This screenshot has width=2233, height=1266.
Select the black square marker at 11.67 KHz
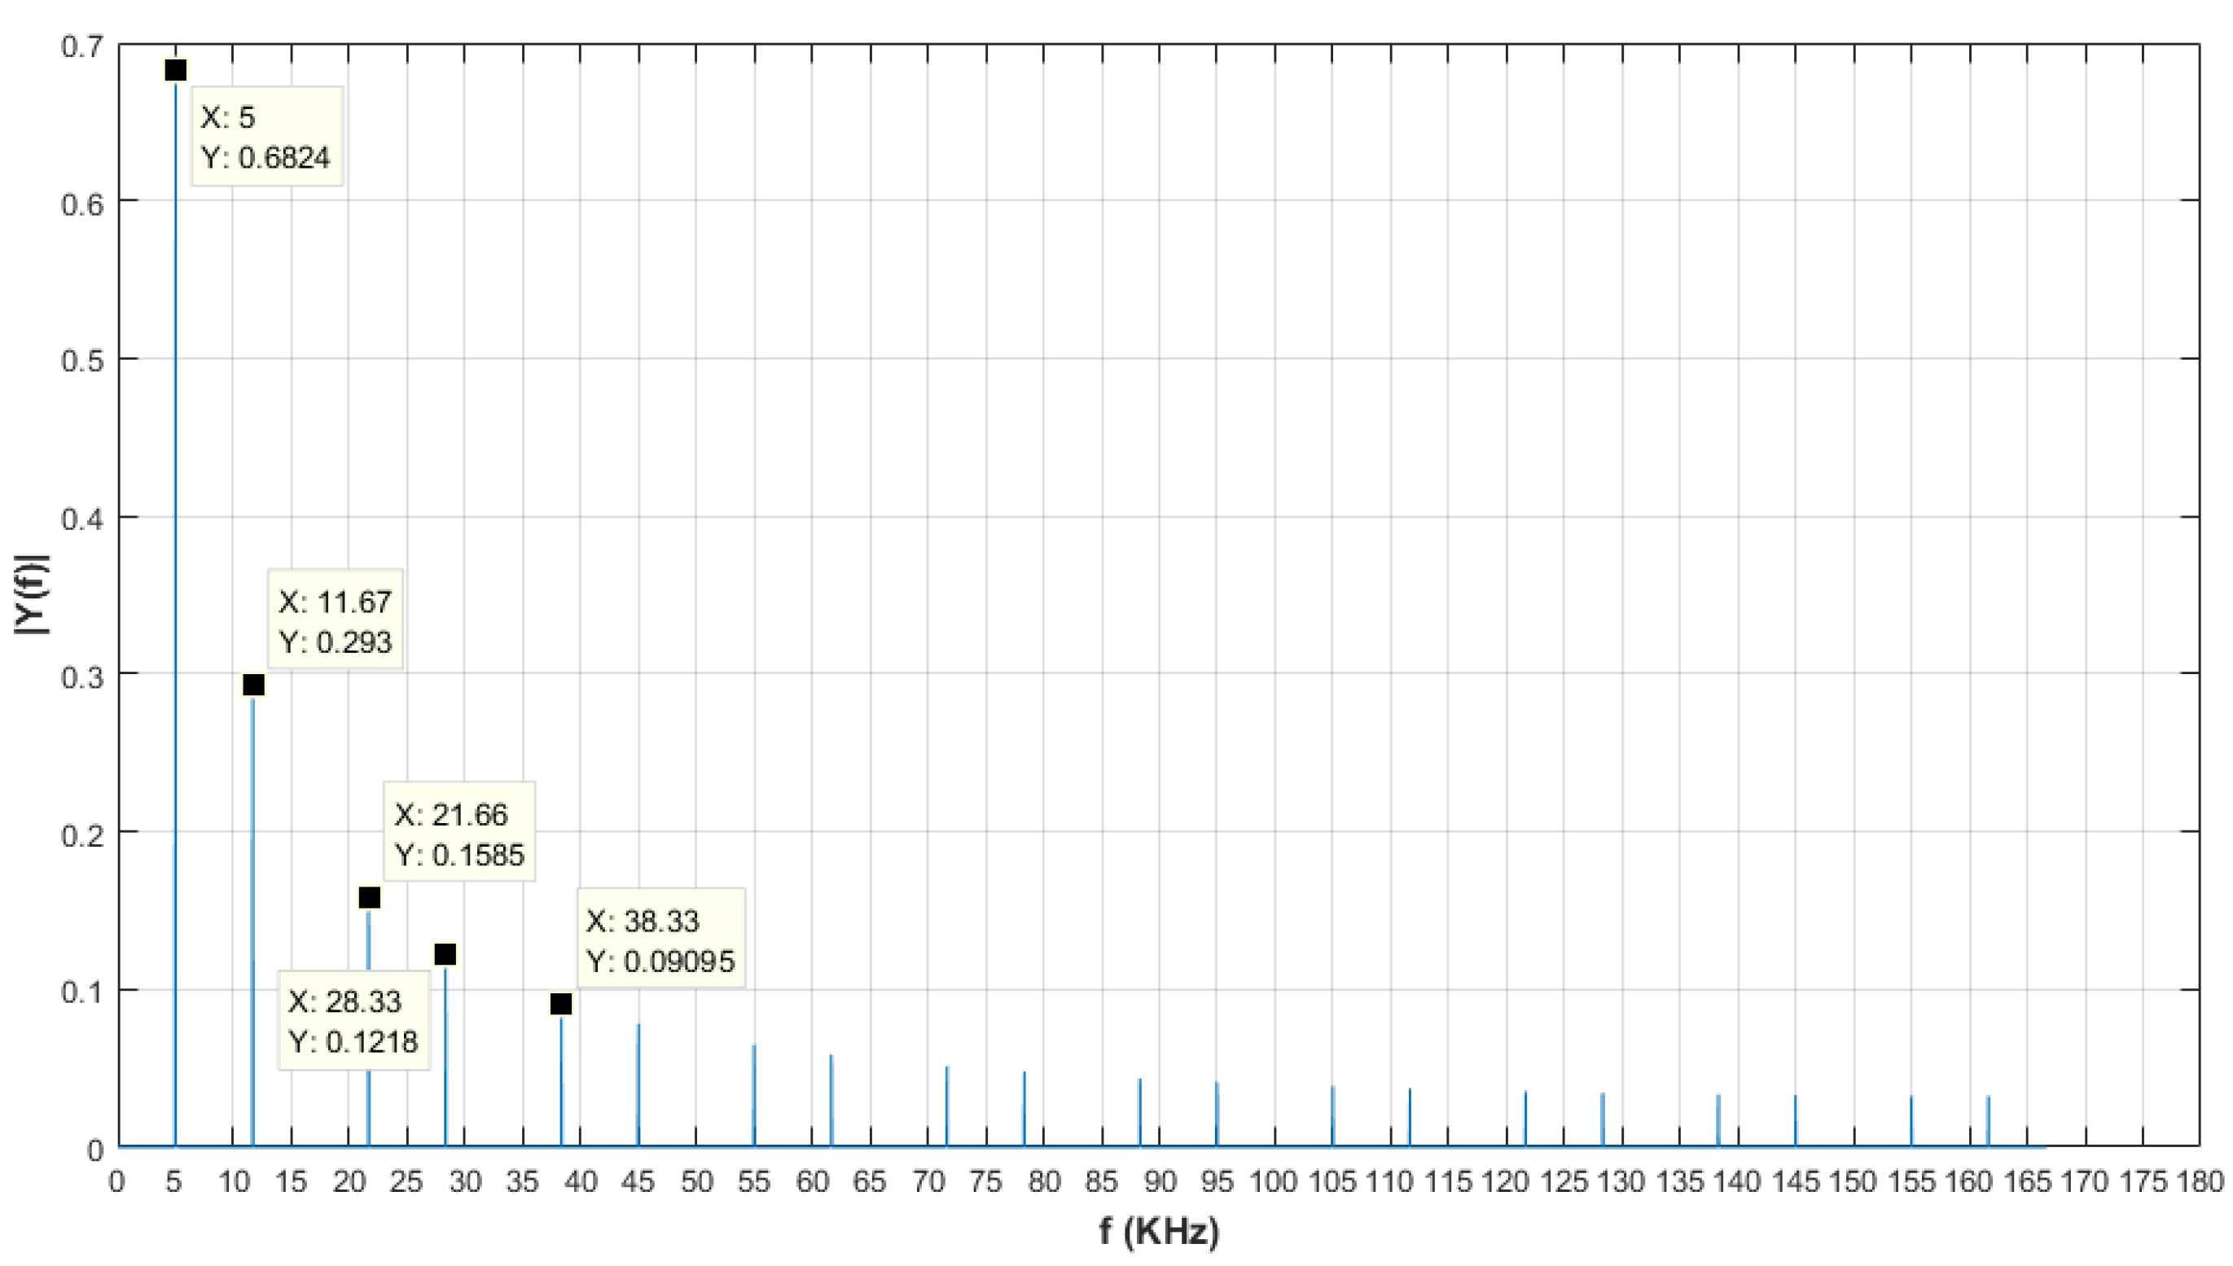pos(253,686)
